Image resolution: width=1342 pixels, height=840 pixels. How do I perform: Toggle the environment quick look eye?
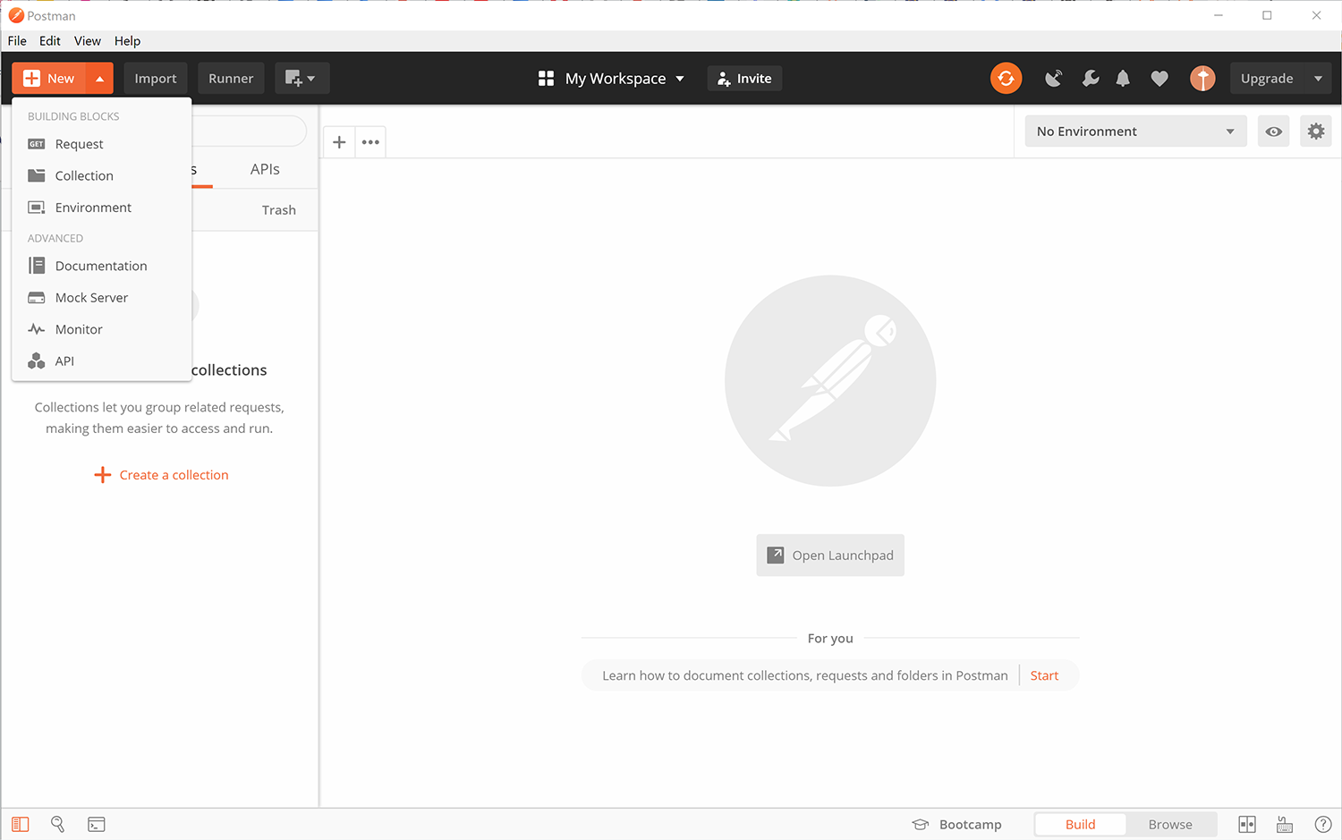point(1273,131)
